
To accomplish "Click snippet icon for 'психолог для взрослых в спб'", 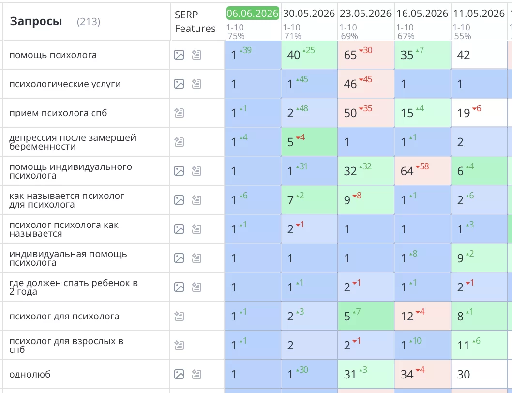I will 179,345.
